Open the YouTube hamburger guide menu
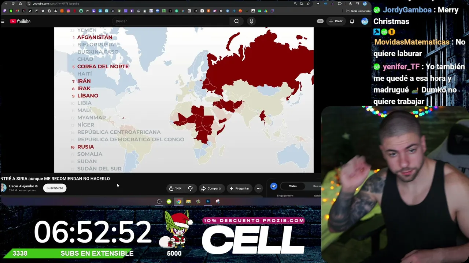 [3, 21]
